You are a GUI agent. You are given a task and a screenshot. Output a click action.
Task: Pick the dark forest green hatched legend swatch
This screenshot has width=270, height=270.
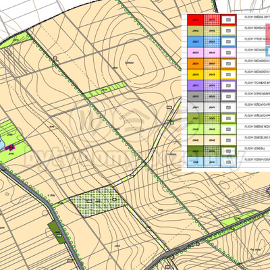[212, 151]
